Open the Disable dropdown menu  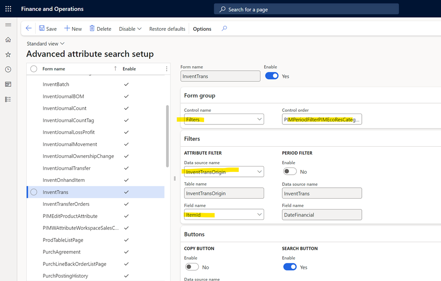130,29
